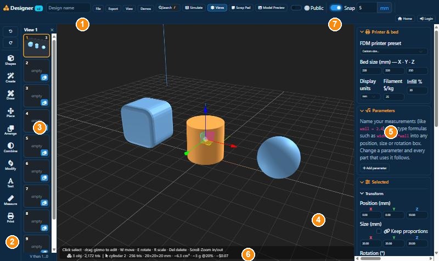Open the Text tool
The width and height of the screenshot is (439, 261).
click(10, 182)
